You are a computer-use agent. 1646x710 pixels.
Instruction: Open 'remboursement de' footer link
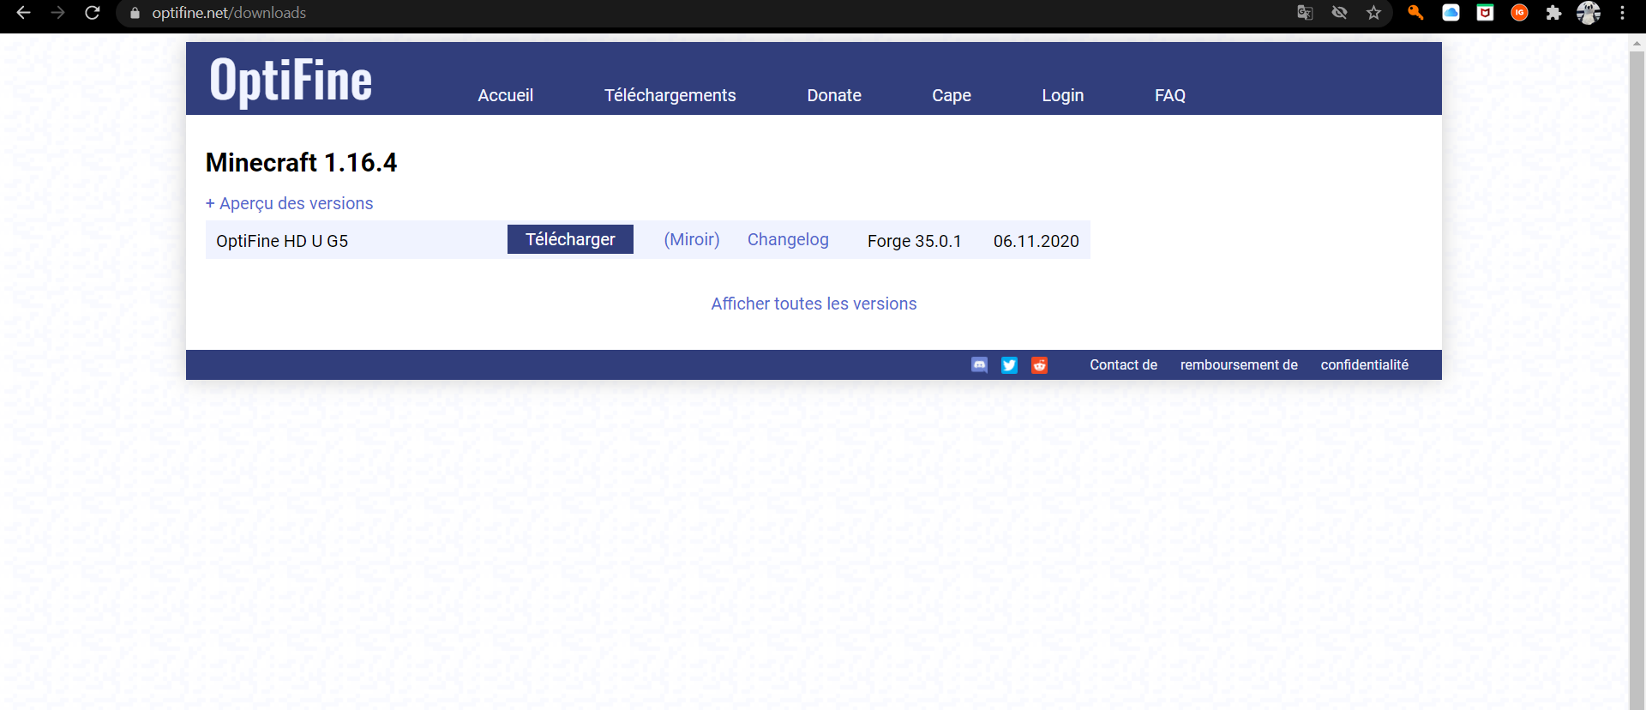click(1239, 364)
